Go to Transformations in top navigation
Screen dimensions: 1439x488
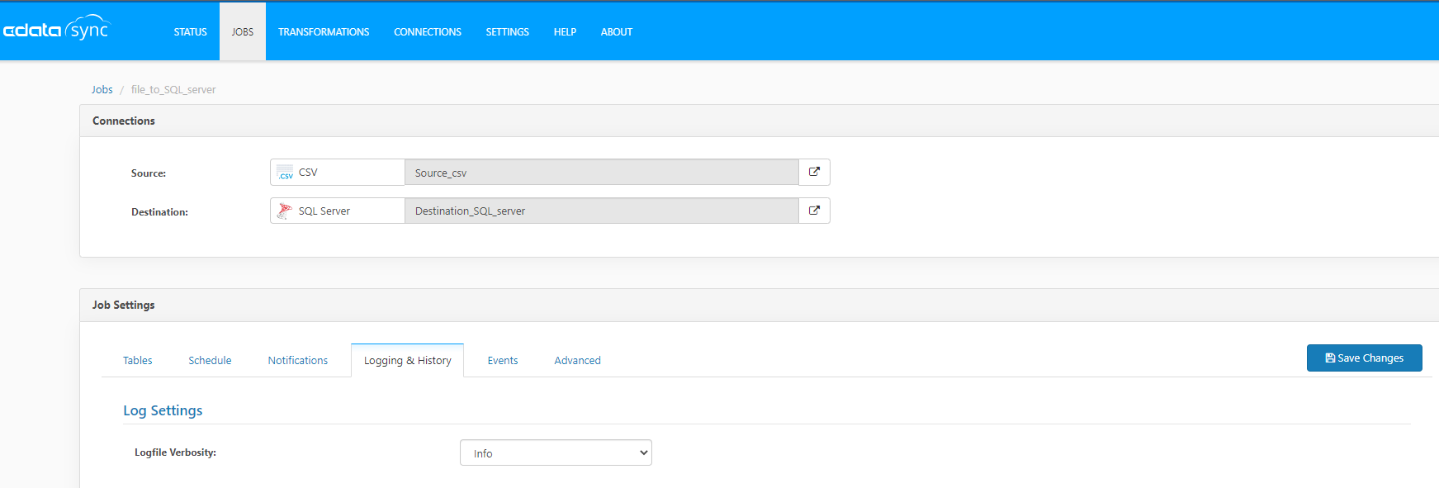point(324,32)
